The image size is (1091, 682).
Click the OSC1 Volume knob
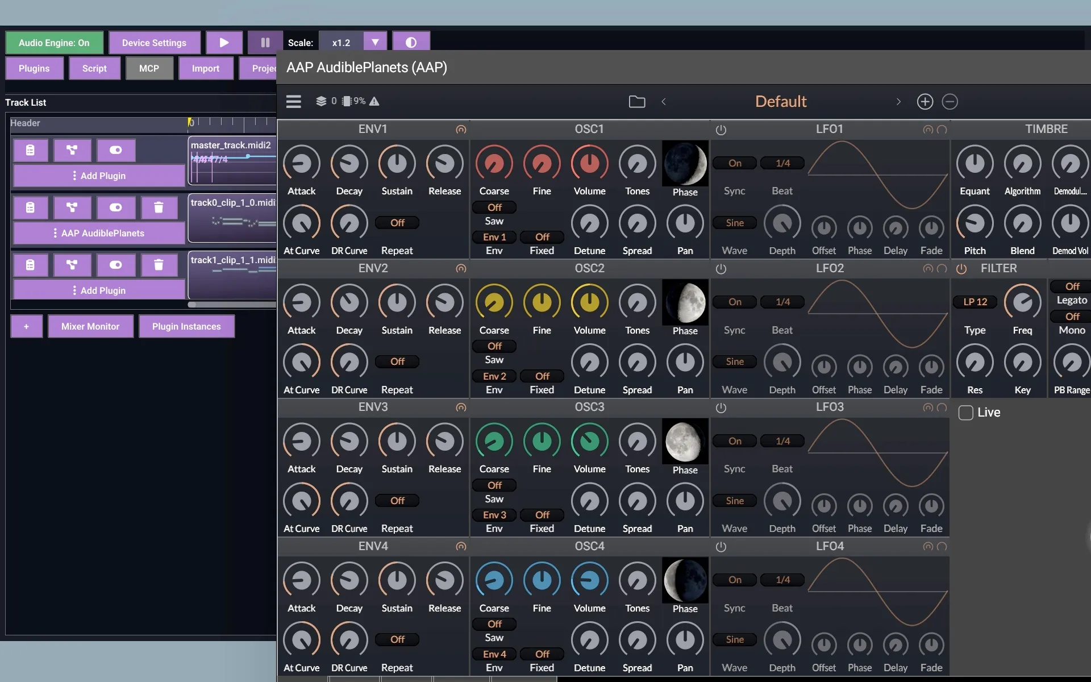click(x=589, y=164)
